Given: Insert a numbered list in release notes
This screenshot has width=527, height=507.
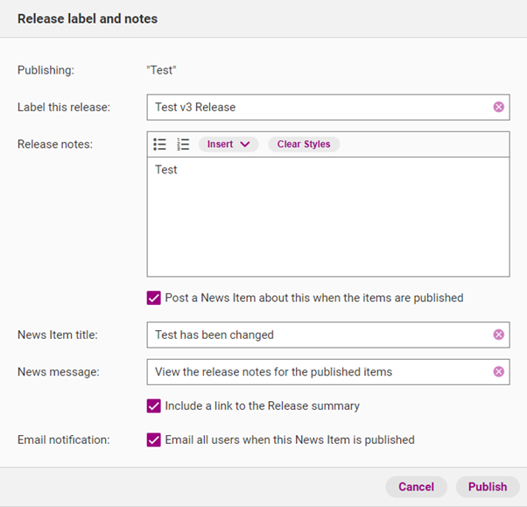Looking at the screenshot, I should point(183,144).
